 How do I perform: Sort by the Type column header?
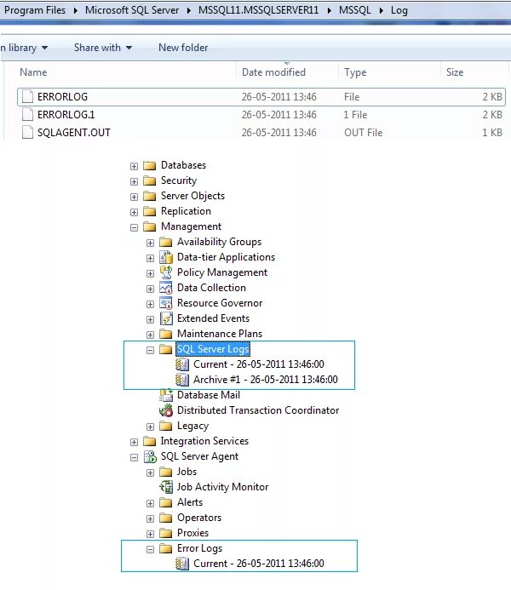tap(355, 72)
